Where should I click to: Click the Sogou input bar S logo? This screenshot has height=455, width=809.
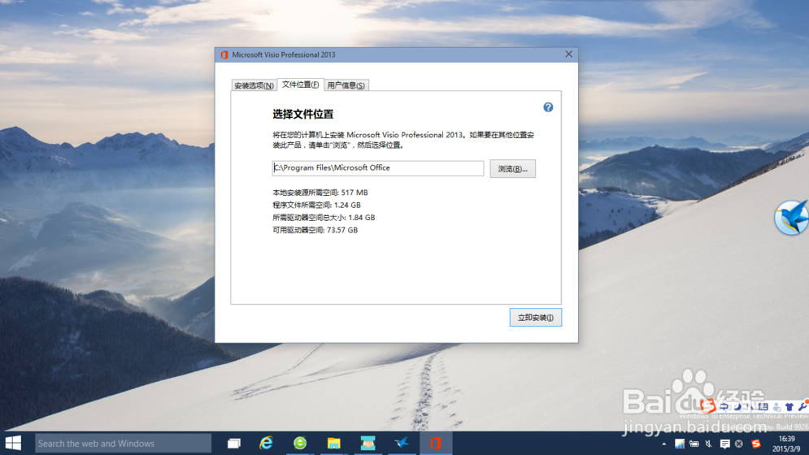click(x=708, y=406)
